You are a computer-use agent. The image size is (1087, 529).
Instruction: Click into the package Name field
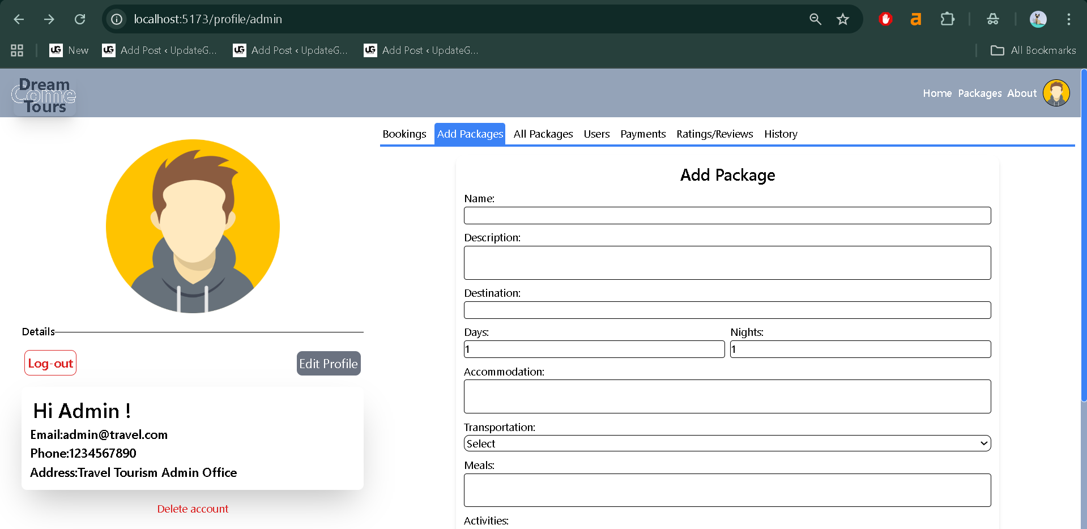point(727,216)
